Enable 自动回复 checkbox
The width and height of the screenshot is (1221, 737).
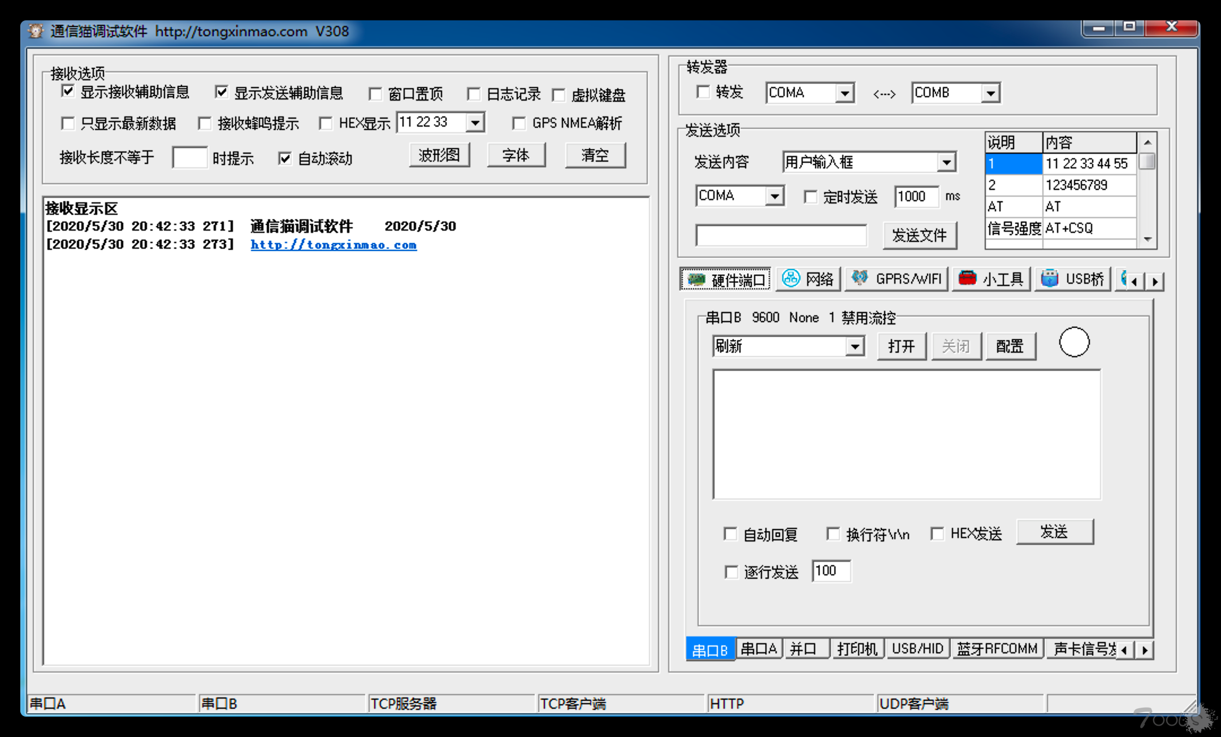tap(730, 534)
